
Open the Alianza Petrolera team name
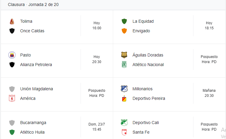36,65
